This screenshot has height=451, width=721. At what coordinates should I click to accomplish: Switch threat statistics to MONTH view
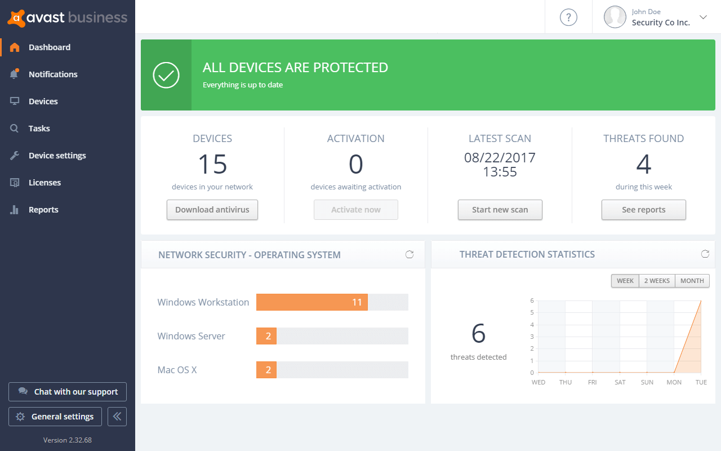[x=692, y=280]
